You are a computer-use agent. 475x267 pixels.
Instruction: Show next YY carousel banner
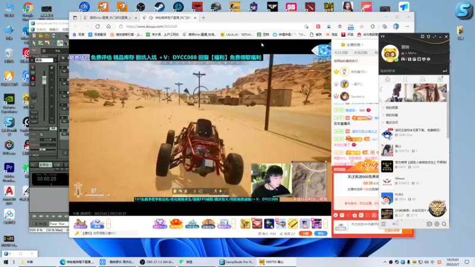[x=444, y=90]
